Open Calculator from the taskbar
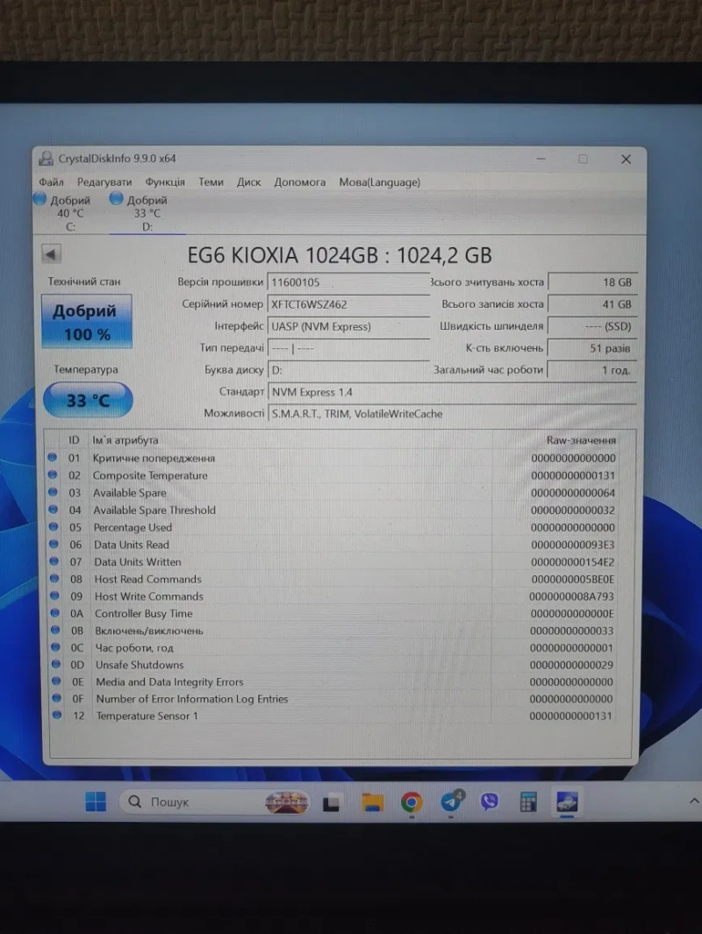The height and width of the screenshot is (934, 702). [528, 802]
